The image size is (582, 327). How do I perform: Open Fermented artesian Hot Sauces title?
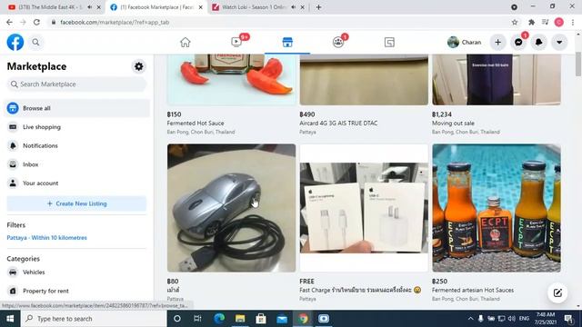[473, 290]
